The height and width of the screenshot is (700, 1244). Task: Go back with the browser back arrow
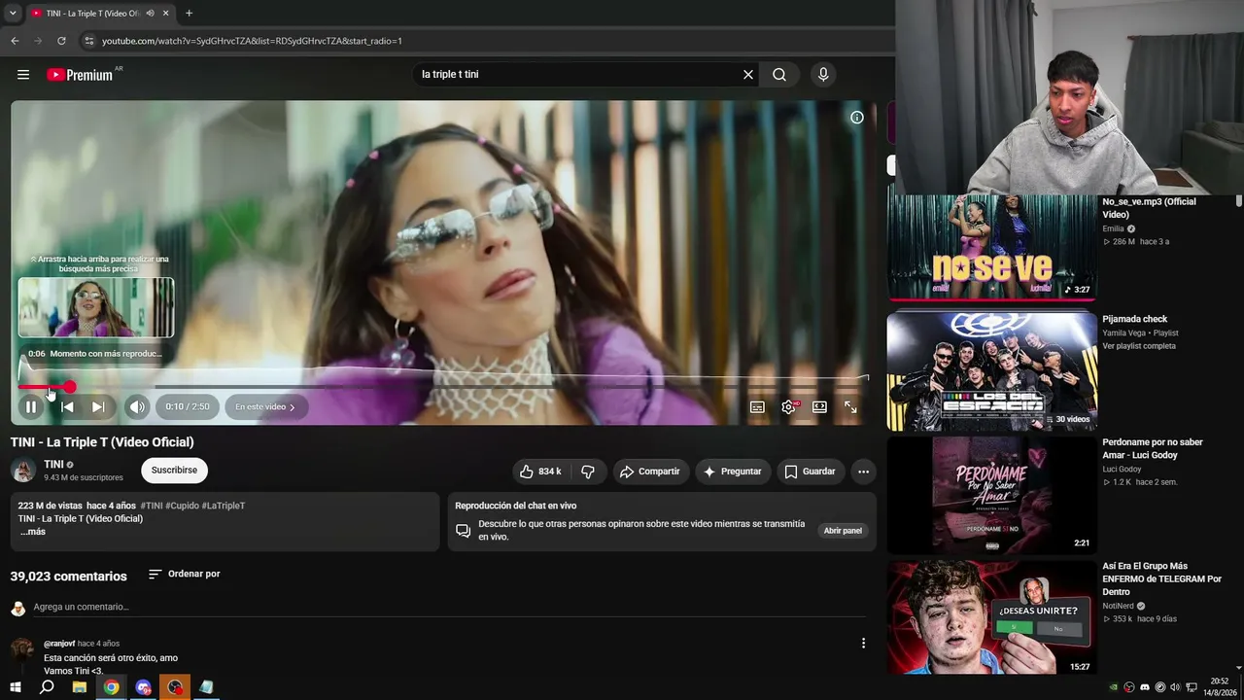(15, 41)
